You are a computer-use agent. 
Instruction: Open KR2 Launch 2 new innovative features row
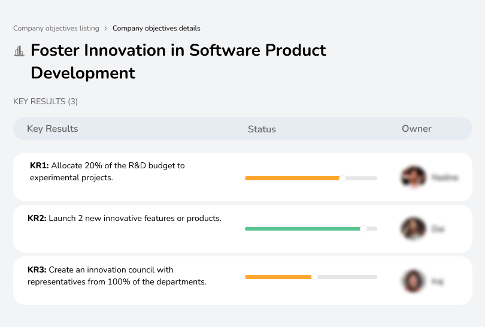point(125,219)
